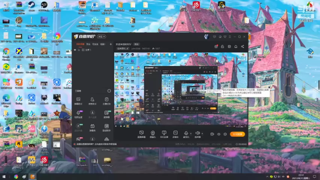Switch to the third scene tab
Viewport: 320px width, 180px height.
pyautogui.click(x=95, y=44)
